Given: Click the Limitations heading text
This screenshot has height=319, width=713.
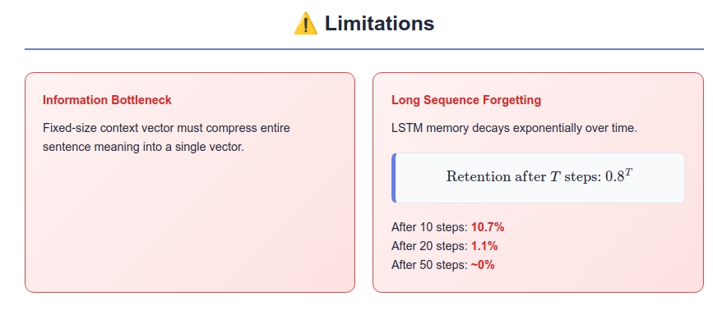Looking at the screenshot, I should click(379, 24).
